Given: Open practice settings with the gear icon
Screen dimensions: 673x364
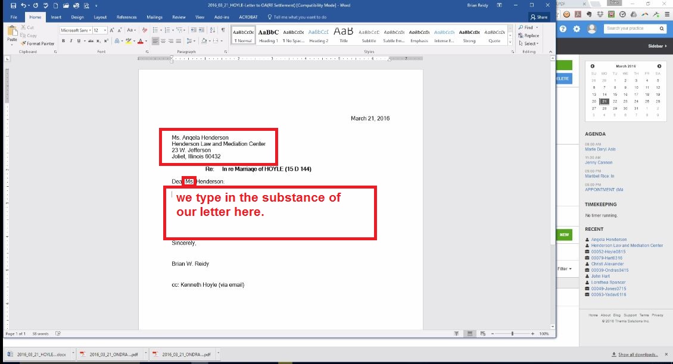Looking at the screenshot, I should click(x=576, y=28).
